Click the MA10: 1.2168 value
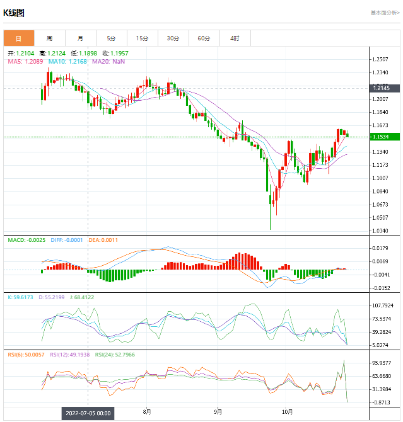403x422 pixels. tap(67, 62)
